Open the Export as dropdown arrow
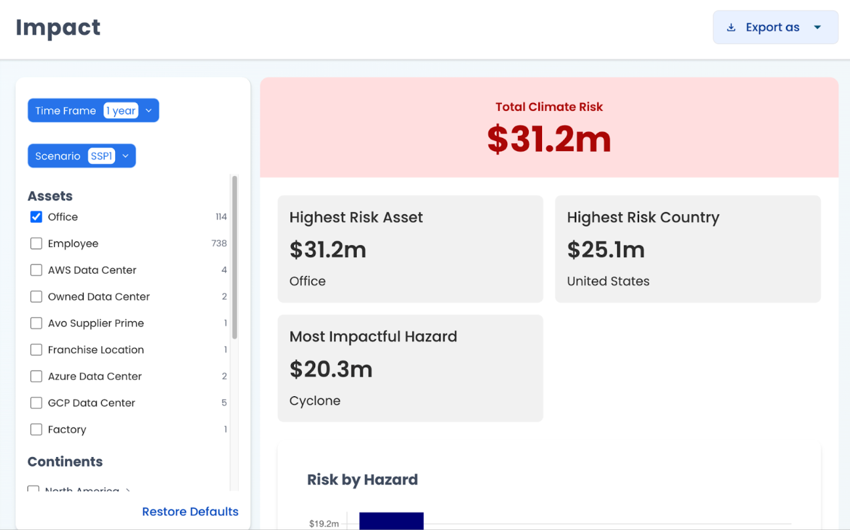The image size is (850, 530). coord(817,27)
